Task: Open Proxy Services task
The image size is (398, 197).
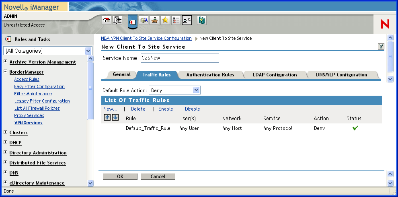Action: 29,115
